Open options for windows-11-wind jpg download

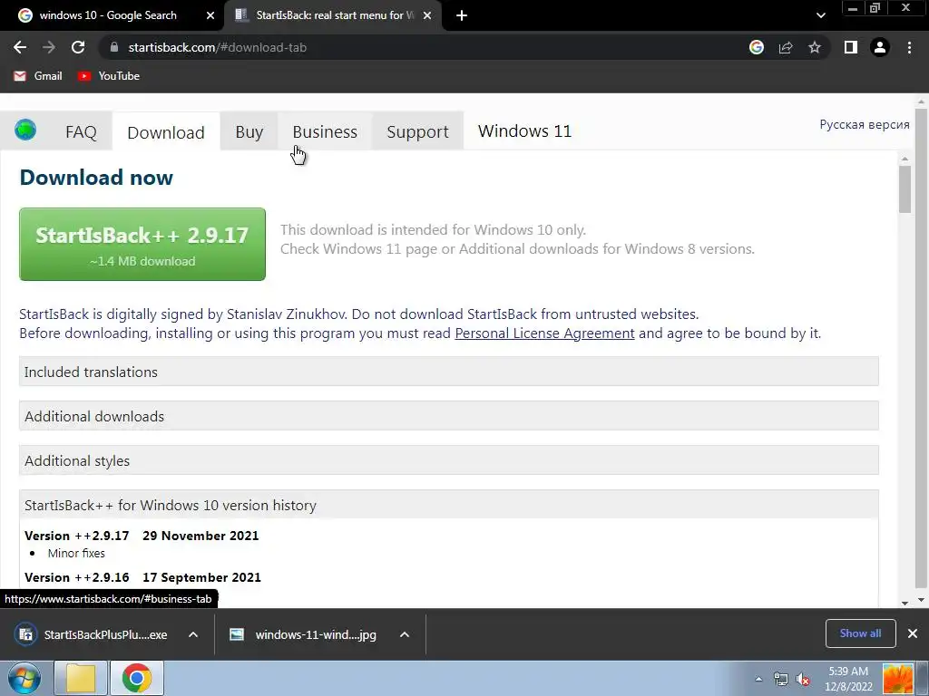coord(405,634)
